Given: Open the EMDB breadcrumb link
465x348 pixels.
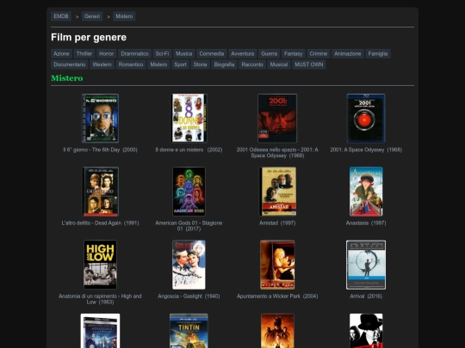Looking at the screenshot, I should click(x=61, y=16).
